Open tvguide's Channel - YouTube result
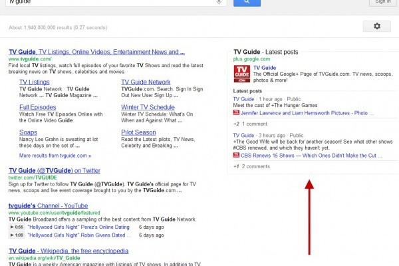The image size is (399, 266). (48, 205)
